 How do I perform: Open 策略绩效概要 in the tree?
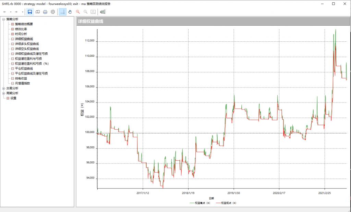coord(24,24)
